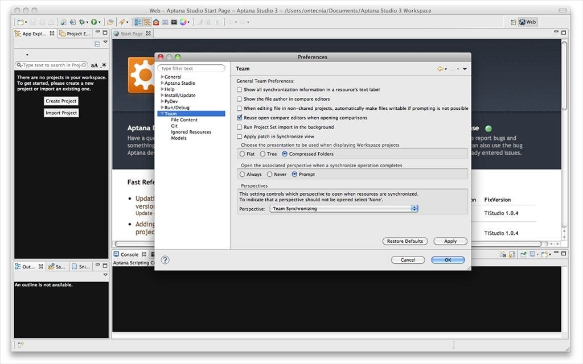Click Collapse All icon in App Explorer
The image size is (583, 364).
click(x=97, y=44)
